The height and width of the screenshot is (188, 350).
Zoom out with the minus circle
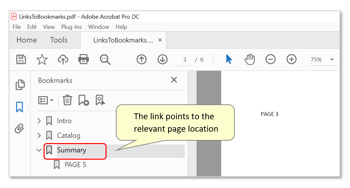point(270,59)
